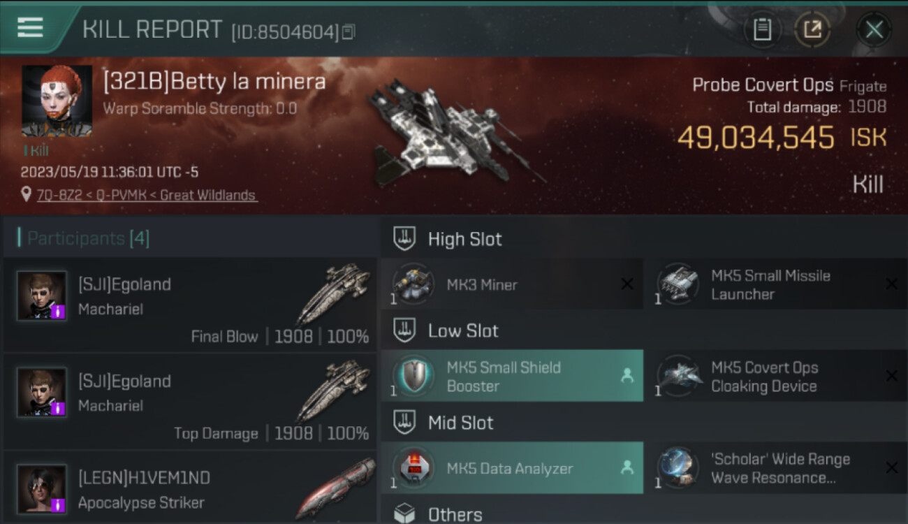Collapse the Mid Slot section

tap(405, 423)
